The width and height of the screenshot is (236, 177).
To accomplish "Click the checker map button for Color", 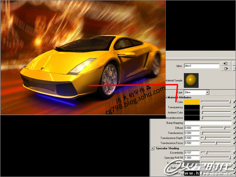I will point(235,102).
